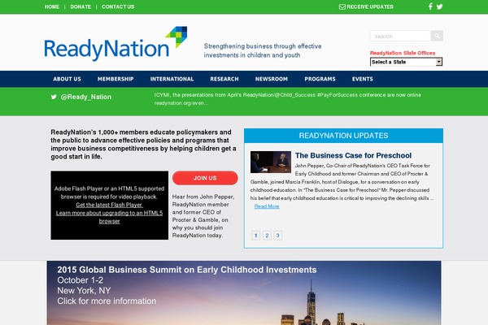
Task: Click Get the latest Flash Player link
Action: coord(109,205)
